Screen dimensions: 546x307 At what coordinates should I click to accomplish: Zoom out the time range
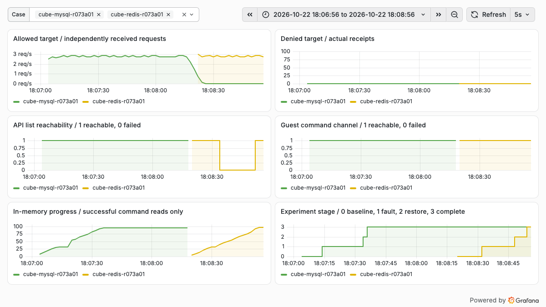click(454, 15)
